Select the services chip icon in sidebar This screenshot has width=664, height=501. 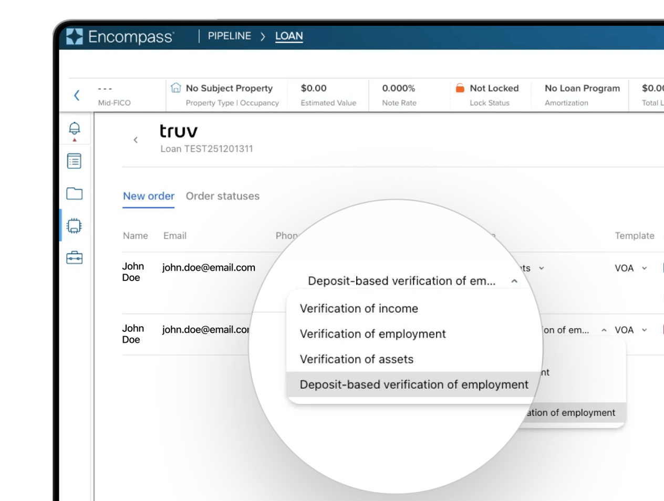point(75,226)
